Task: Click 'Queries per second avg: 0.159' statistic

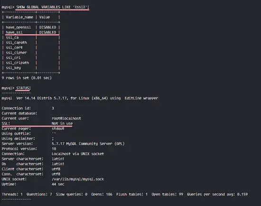Action: [x=217, y=194]
